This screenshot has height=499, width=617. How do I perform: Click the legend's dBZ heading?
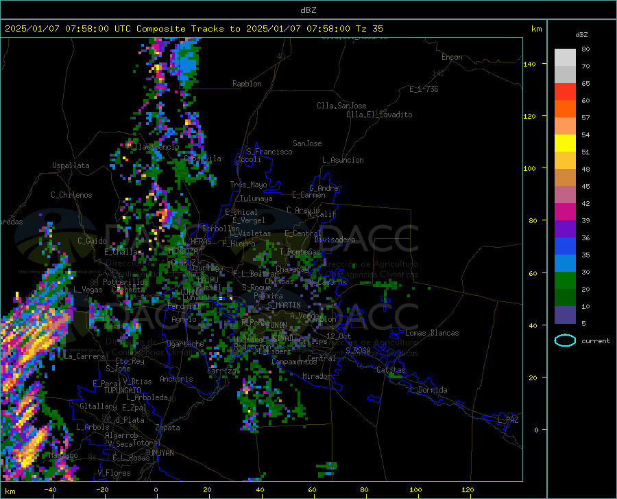click(581, 34)
